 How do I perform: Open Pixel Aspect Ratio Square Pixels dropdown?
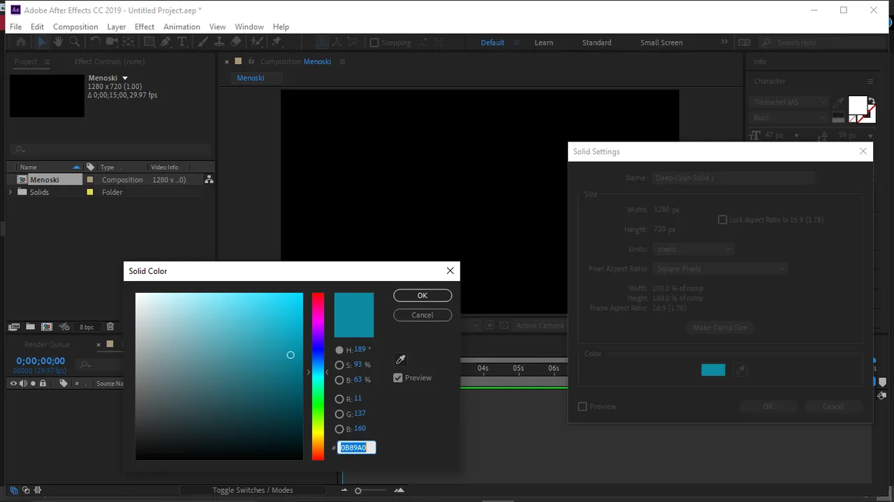pos(720,268)
